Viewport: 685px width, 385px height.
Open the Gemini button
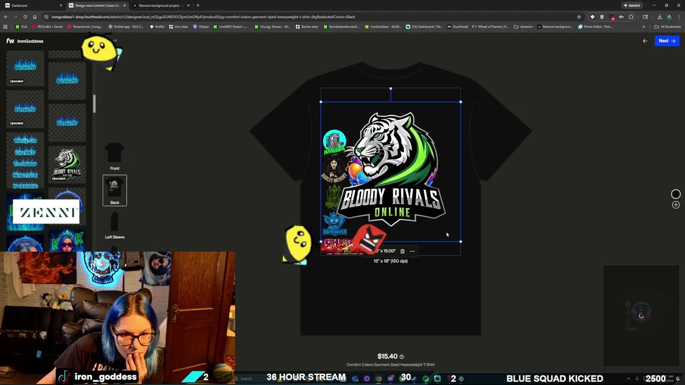coord(632,5)
